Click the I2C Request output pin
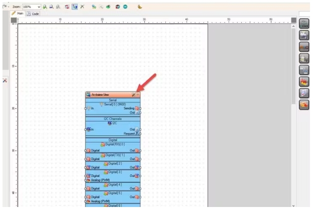 point(140,133)
